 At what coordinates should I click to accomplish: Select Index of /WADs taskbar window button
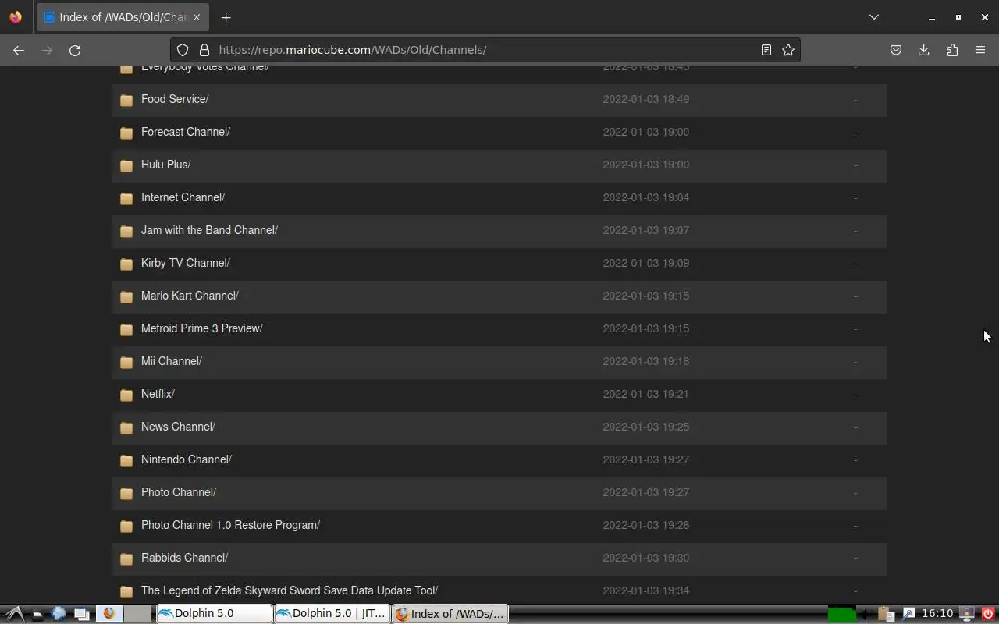coord(450,614)
